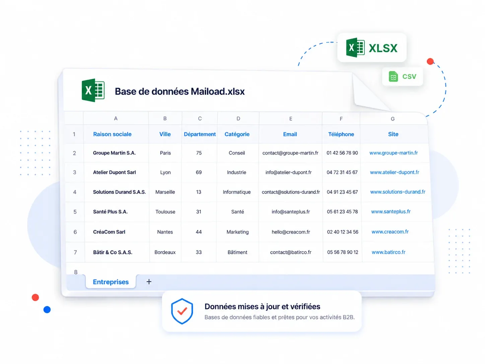Select column E header
Screen dimensions: 485x364
tap(290, 118)
